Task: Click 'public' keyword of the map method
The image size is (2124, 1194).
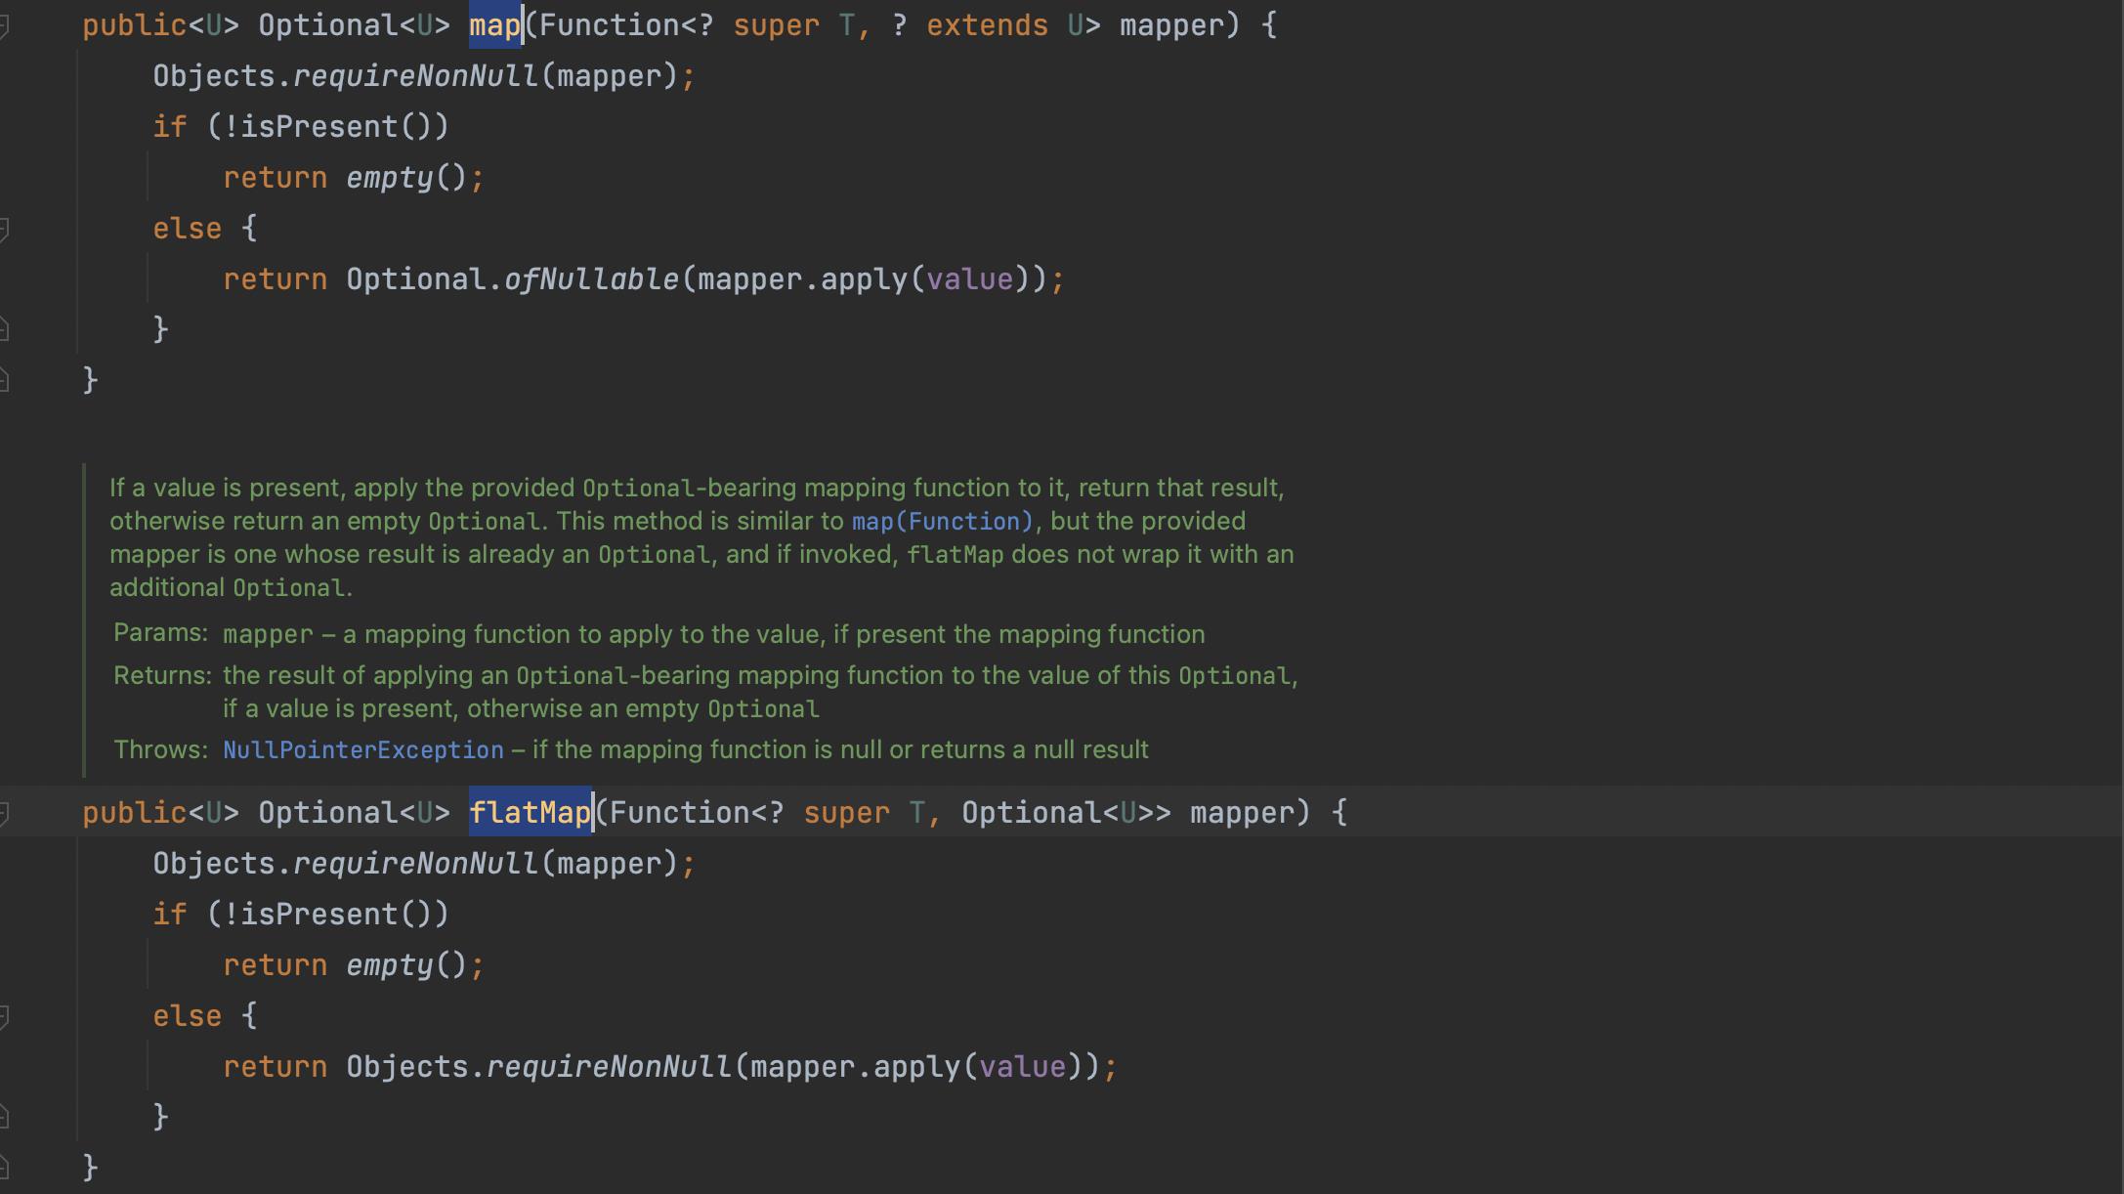Action: pos(134,25)
